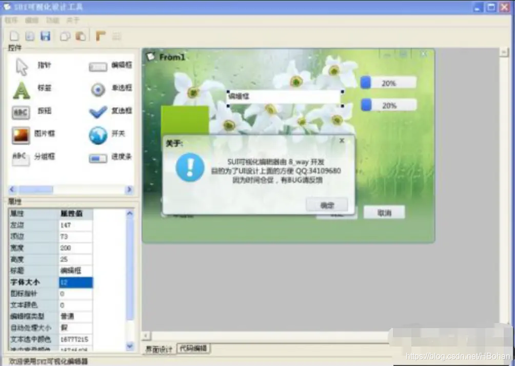Select the 分组框 group box control

pos(33,158)
